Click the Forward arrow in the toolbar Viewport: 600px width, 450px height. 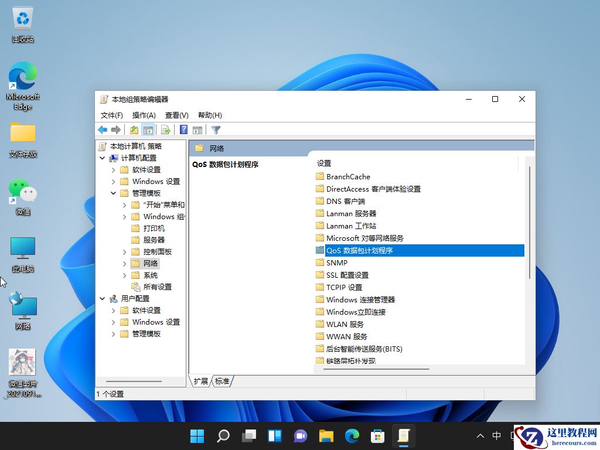coord(115,129)
